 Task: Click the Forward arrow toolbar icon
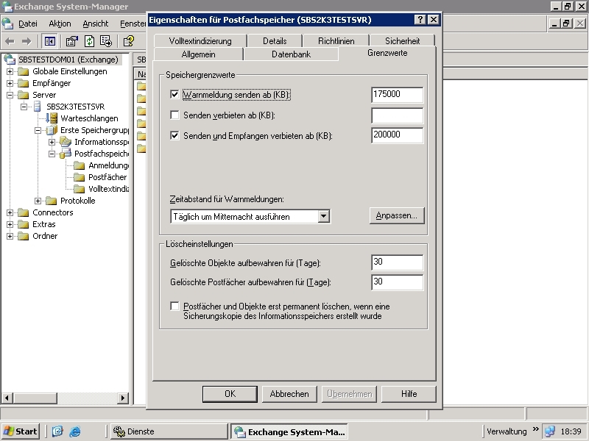point(27,41)
